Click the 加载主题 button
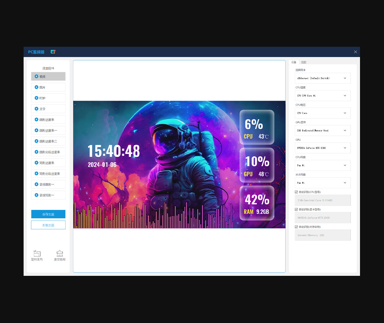 coord(48,225)
